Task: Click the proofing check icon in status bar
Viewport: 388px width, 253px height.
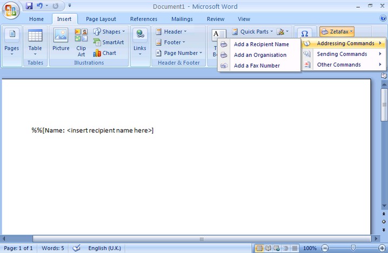Action: (x=76, y=248)
